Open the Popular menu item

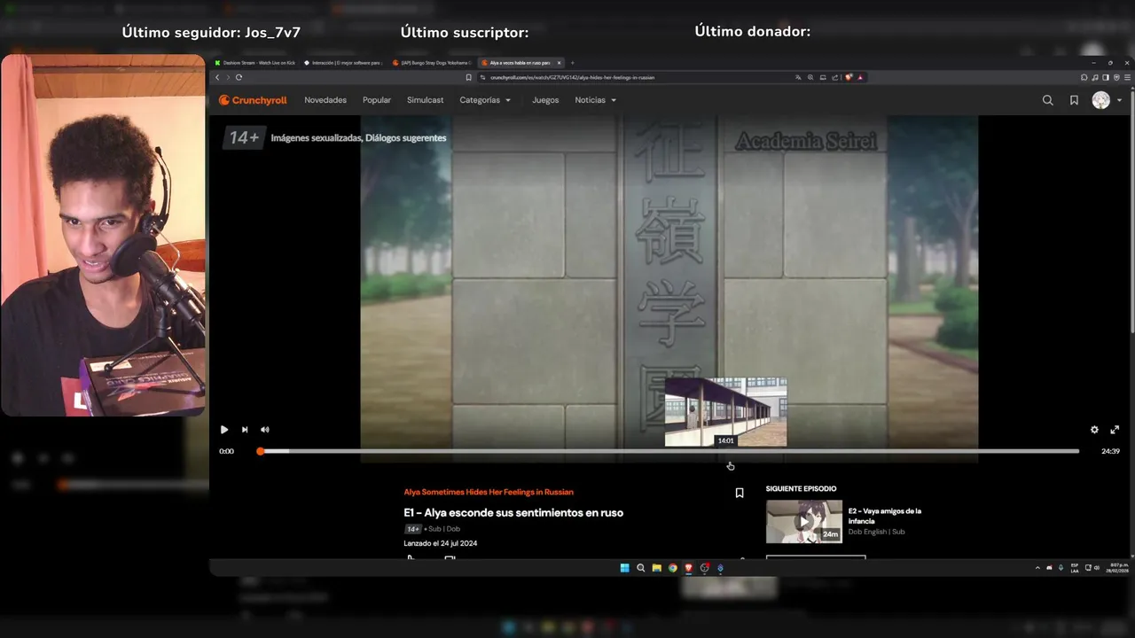pyautogui.click(x=377, y=100)
